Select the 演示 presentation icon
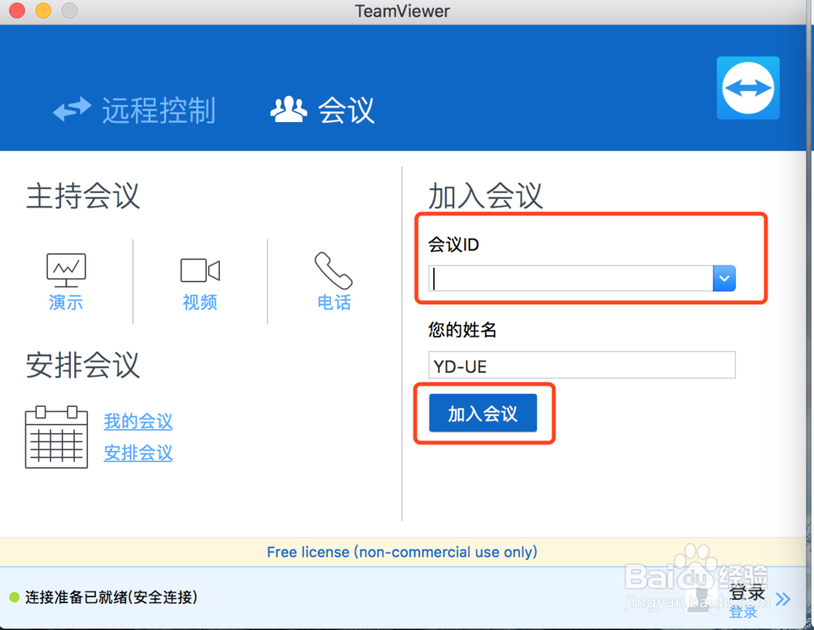Viewport: 814px width, 630px height. pos(65,269)
